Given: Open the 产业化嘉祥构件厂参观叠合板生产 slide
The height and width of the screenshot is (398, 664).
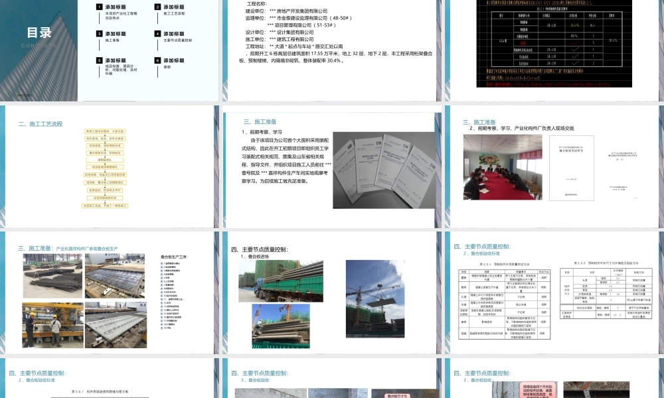Looking at the screenshot, I should point(110,293).
